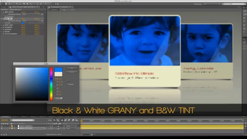Select the Pen tool in toolbar

[27, 4]
